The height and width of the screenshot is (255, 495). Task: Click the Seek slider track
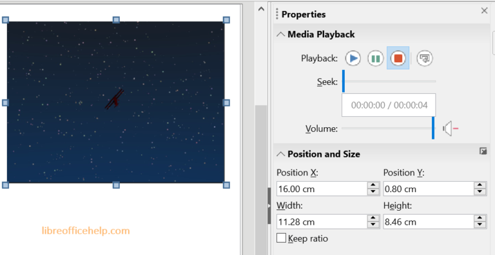coord(389,81)
